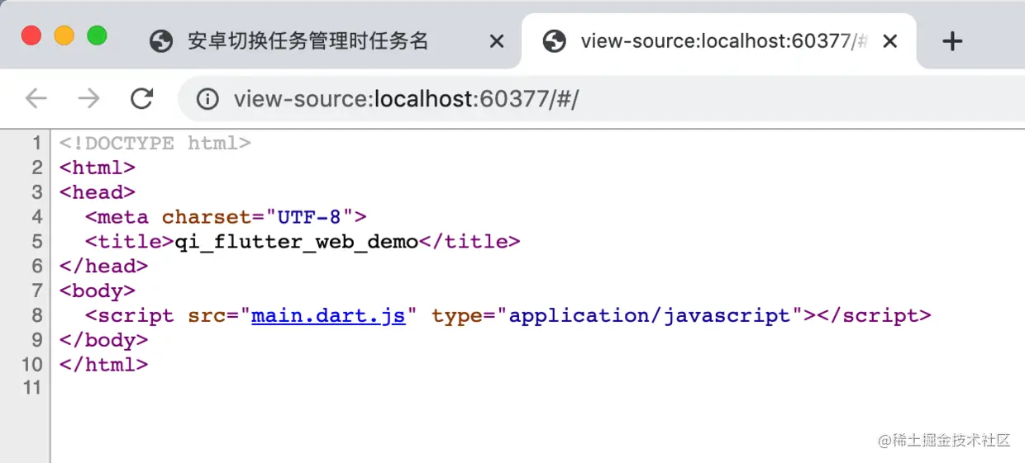Click the opening <head> tag
Screen dimensions: 1025x463
[x=98, y=192]
